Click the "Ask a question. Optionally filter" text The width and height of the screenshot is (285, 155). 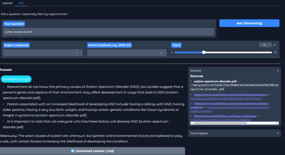click(x=34, y=14)
